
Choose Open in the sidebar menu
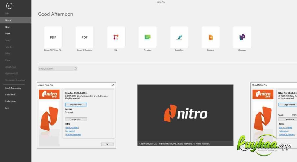pyautogui.click(x=8, y=34)
